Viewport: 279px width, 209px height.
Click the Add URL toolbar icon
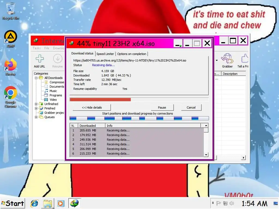click(40, 61)
